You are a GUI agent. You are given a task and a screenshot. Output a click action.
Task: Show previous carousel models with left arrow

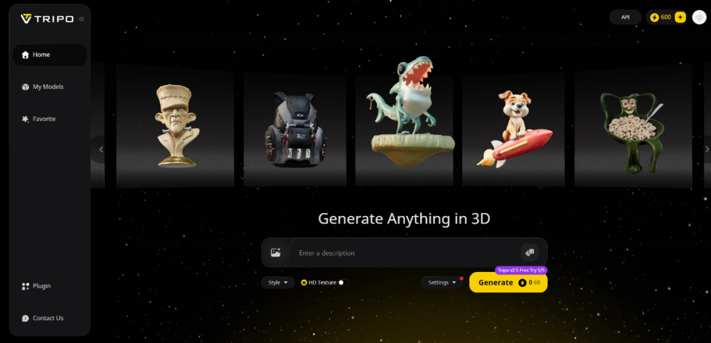click(99, 149)
